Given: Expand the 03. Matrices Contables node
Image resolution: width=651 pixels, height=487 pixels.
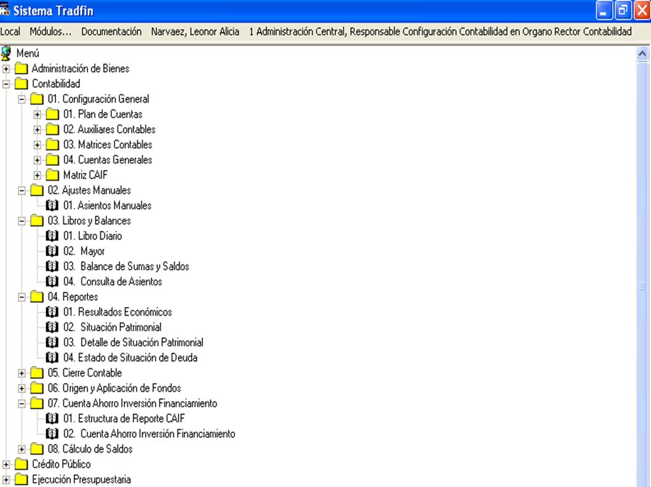Looking at the screenshot, I should (38, 145).
